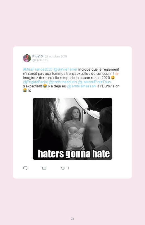
Task: Click the reply speech bubble icon
Action: (25, 168)
